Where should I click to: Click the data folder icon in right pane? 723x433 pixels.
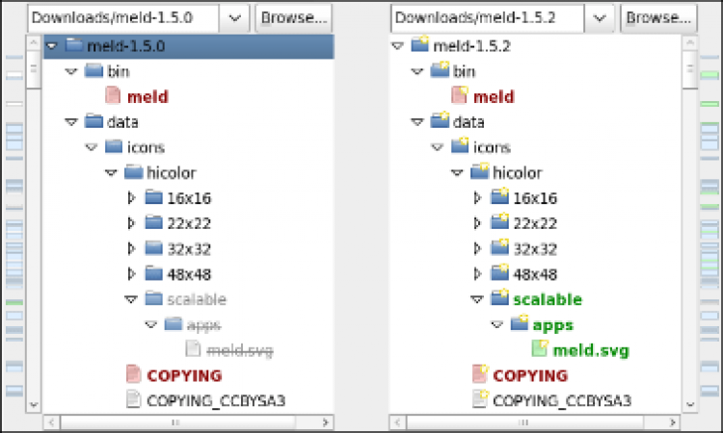coord(440,120)
